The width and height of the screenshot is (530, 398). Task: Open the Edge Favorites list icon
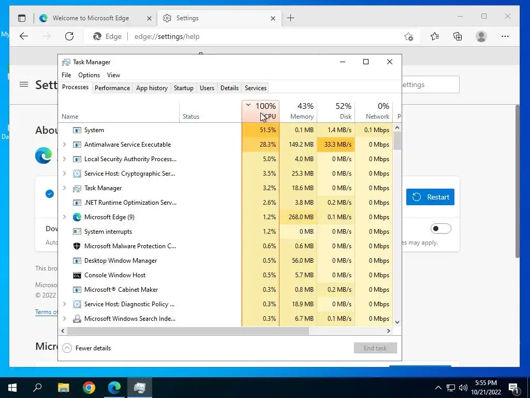pyautogui.click(x=435, y=36)
